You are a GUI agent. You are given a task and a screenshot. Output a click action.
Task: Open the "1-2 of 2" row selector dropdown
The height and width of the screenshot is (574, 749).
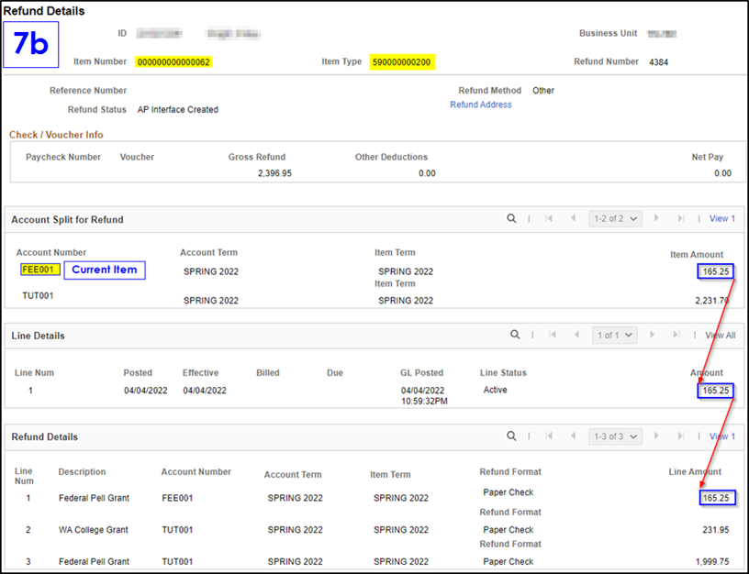[615, 219]
